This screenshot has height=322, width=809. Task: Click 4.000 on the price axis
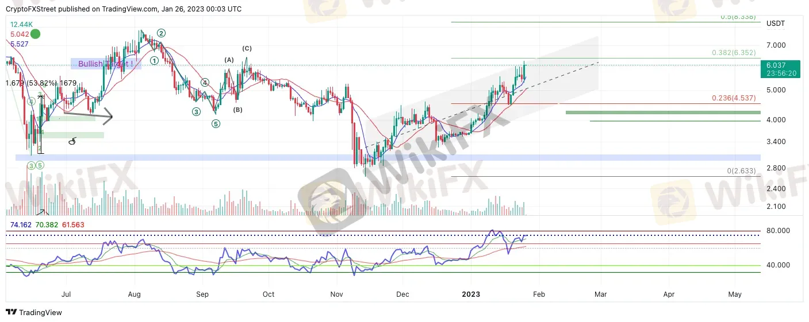point(776,120)
